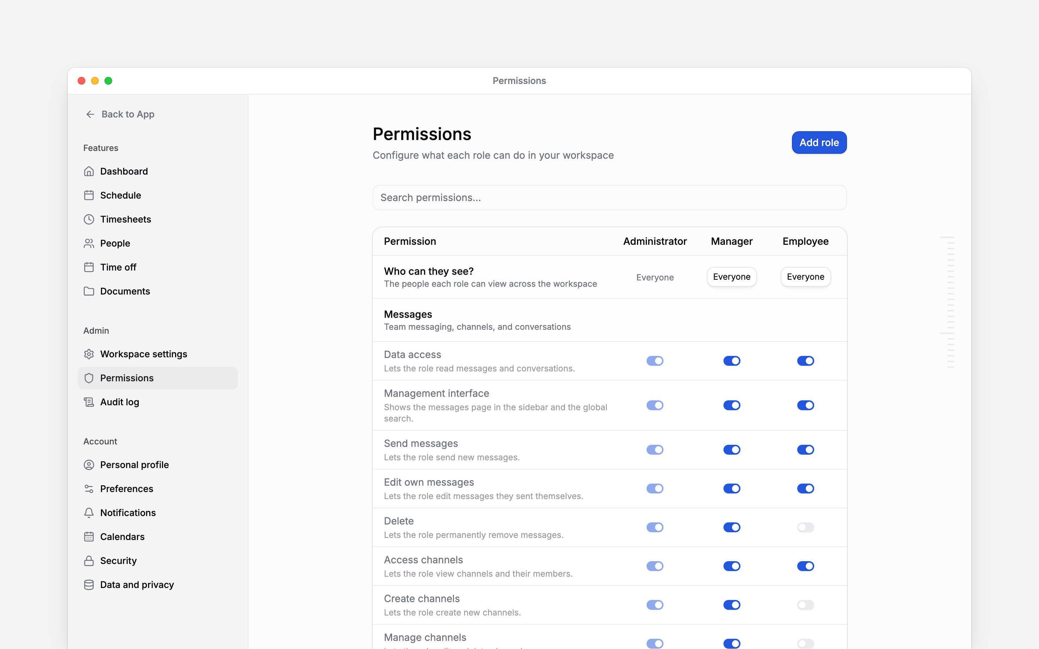Click the Documents folder icon
Image resolution: width=1039 pixels, height=649 pixels.
(x=89, y=291)
